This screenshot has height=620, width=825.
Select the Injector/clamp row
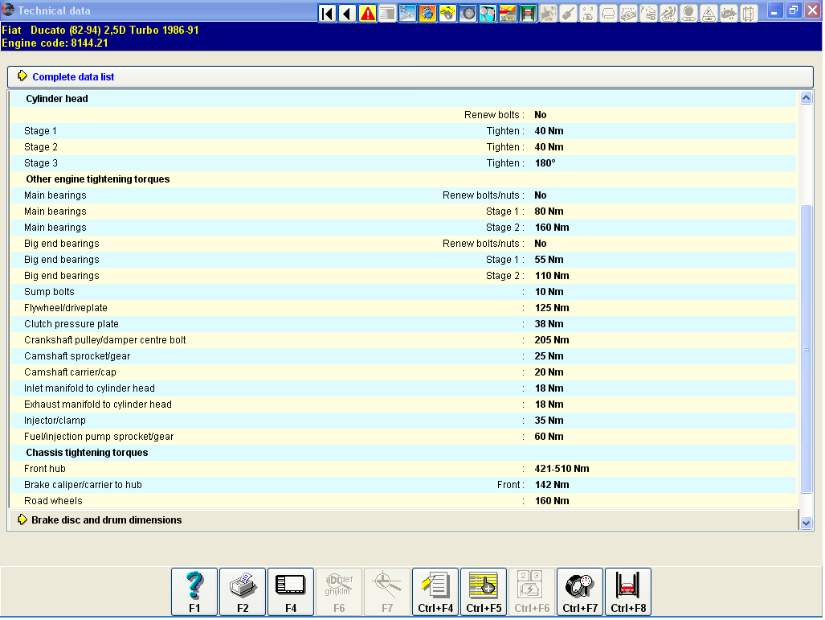(403, 420)
